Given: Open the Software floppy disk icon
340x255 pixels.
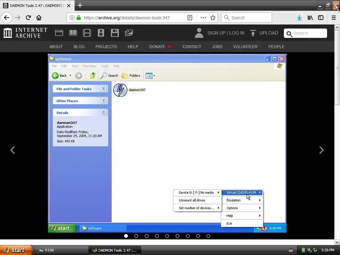Looking at the screenshot, I should point(115,33).
